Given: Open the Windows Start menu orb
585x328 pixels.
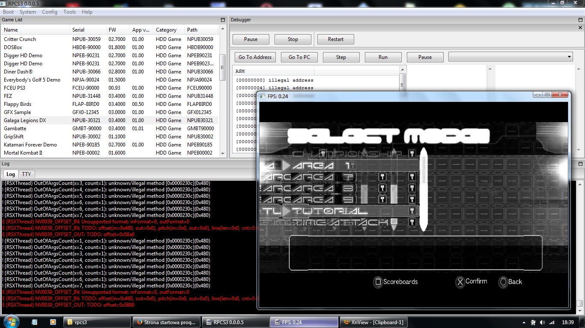Looking at the screenshot, I should click(x=11, y=322).
